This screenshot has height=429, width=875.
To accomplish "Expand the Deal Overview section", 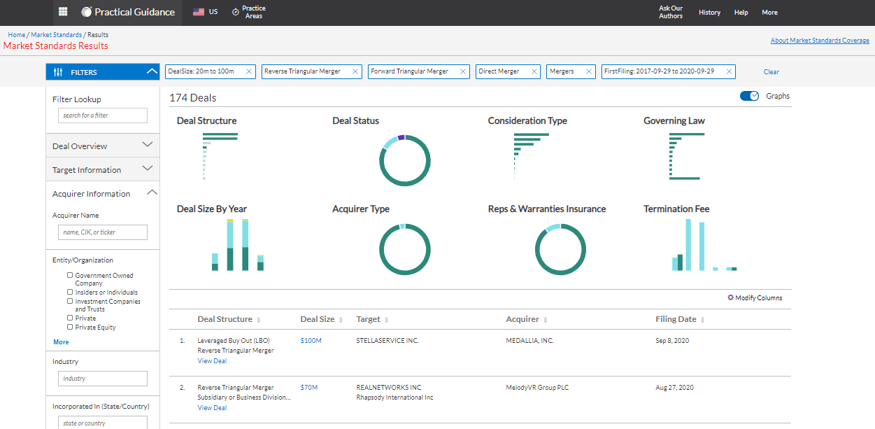I will pyautogui.click(x=103, y=146).
